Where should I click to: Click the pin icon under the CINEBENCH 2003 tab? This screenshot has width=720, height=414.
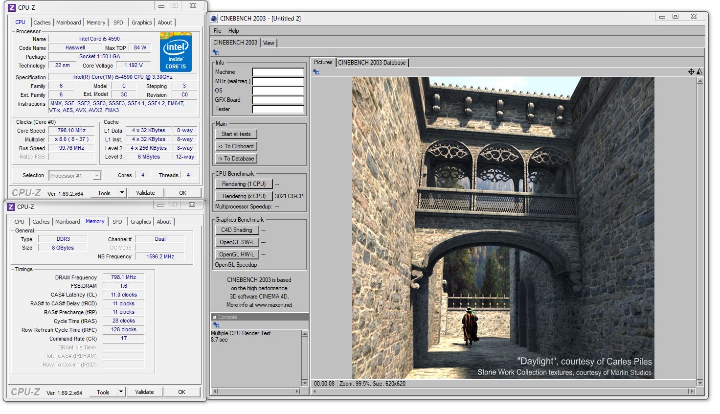[216, 52]
